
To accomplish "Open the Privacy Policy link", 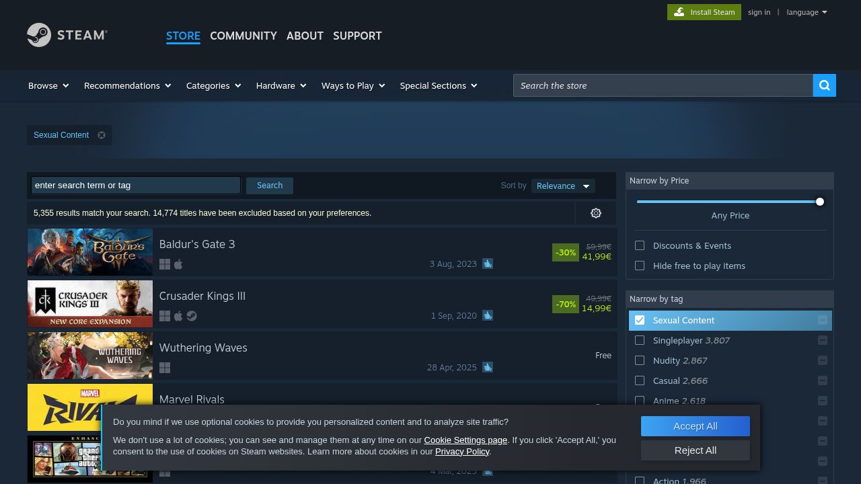I will pyautogui.click(x=462, y=451).
